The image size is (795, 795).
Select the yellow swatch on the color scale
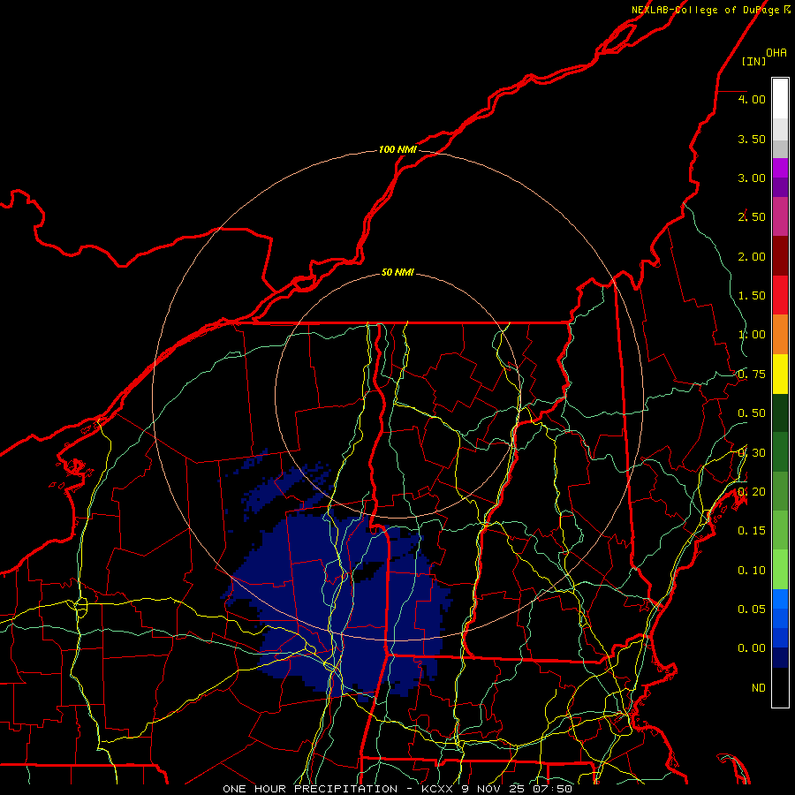coord(780,374)
